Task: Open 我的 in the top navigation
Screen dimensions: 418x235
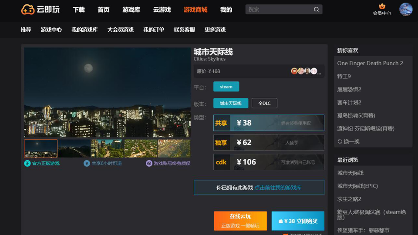Action: pyautogui.click(x=226, y=10)
